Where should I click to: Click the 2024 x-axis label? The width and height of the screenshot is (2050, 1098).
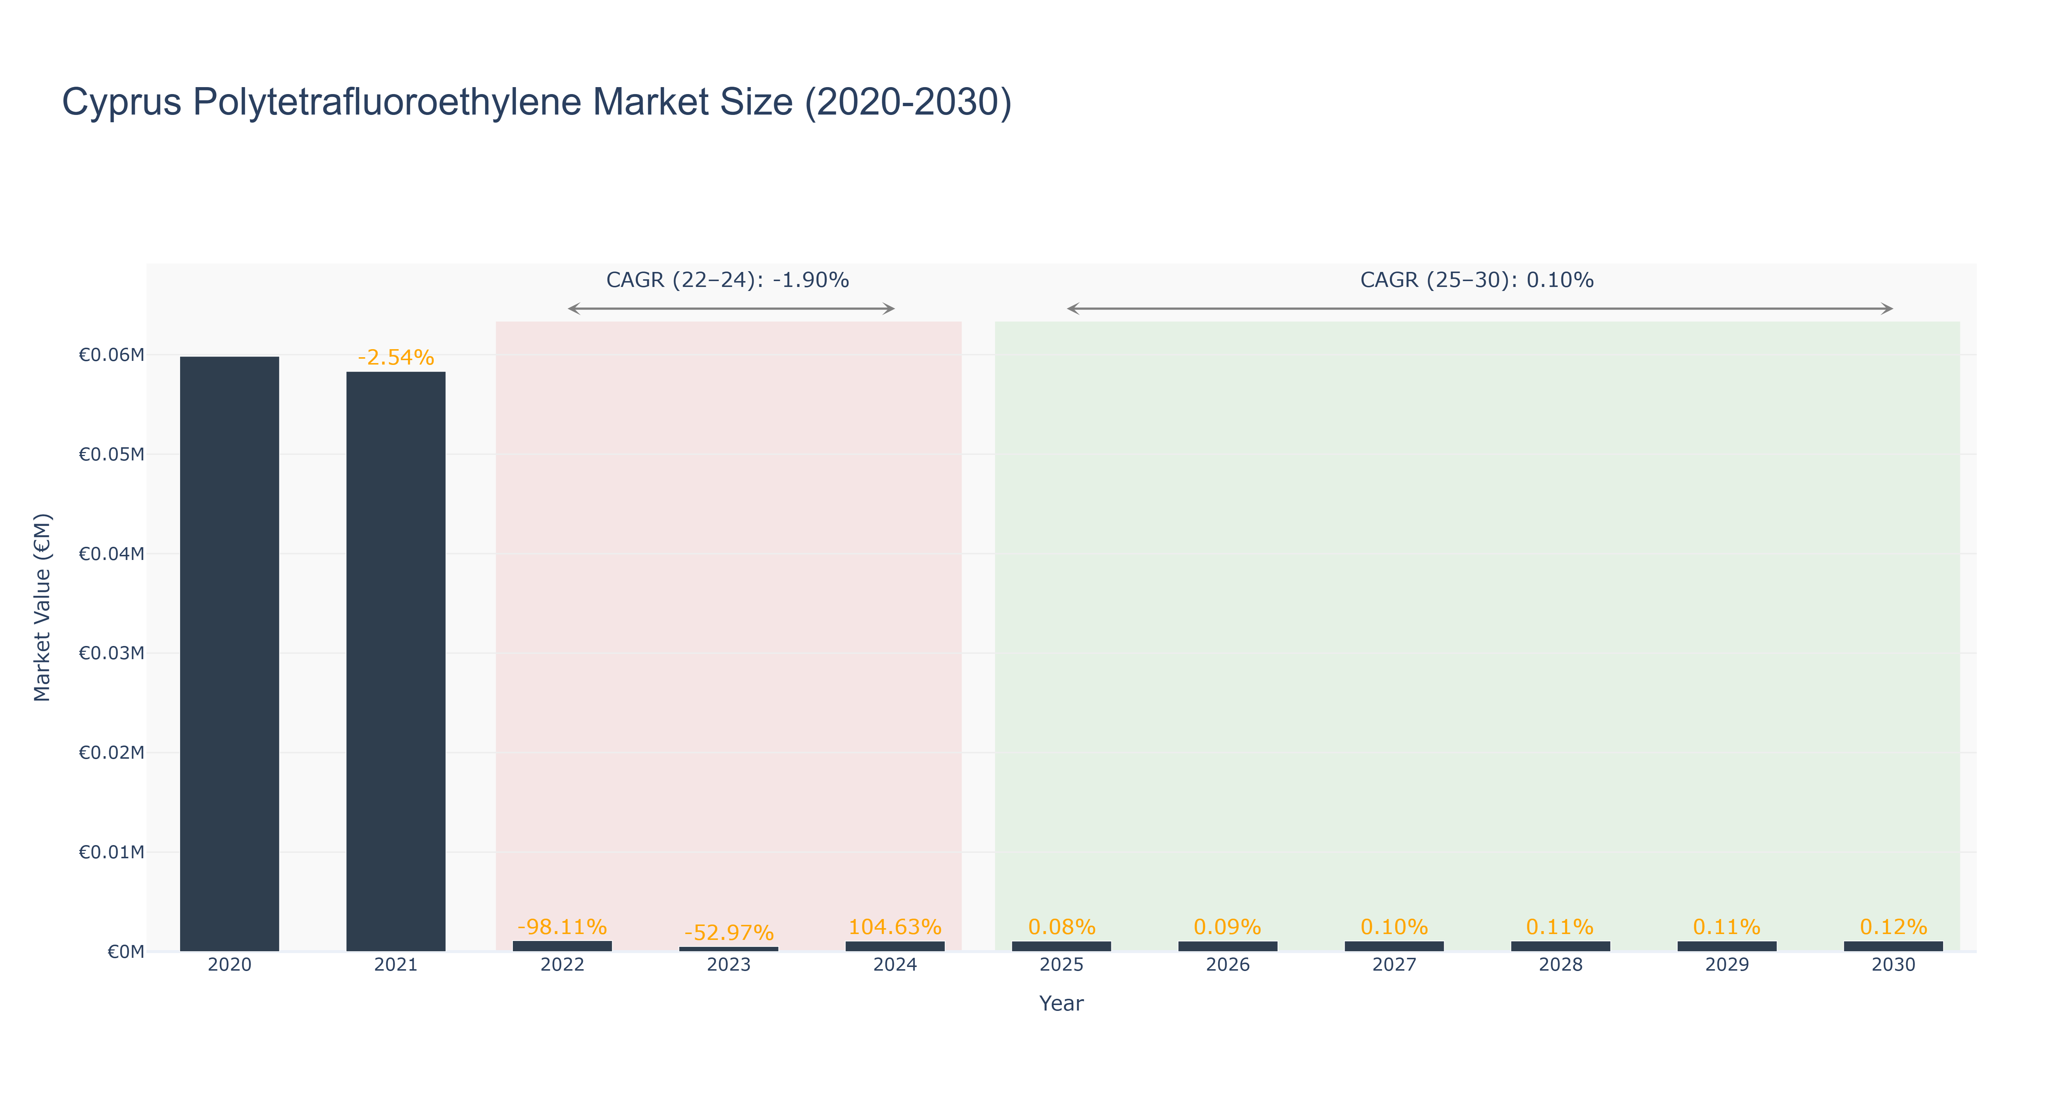pyautogui.click(x=895, y=965)
